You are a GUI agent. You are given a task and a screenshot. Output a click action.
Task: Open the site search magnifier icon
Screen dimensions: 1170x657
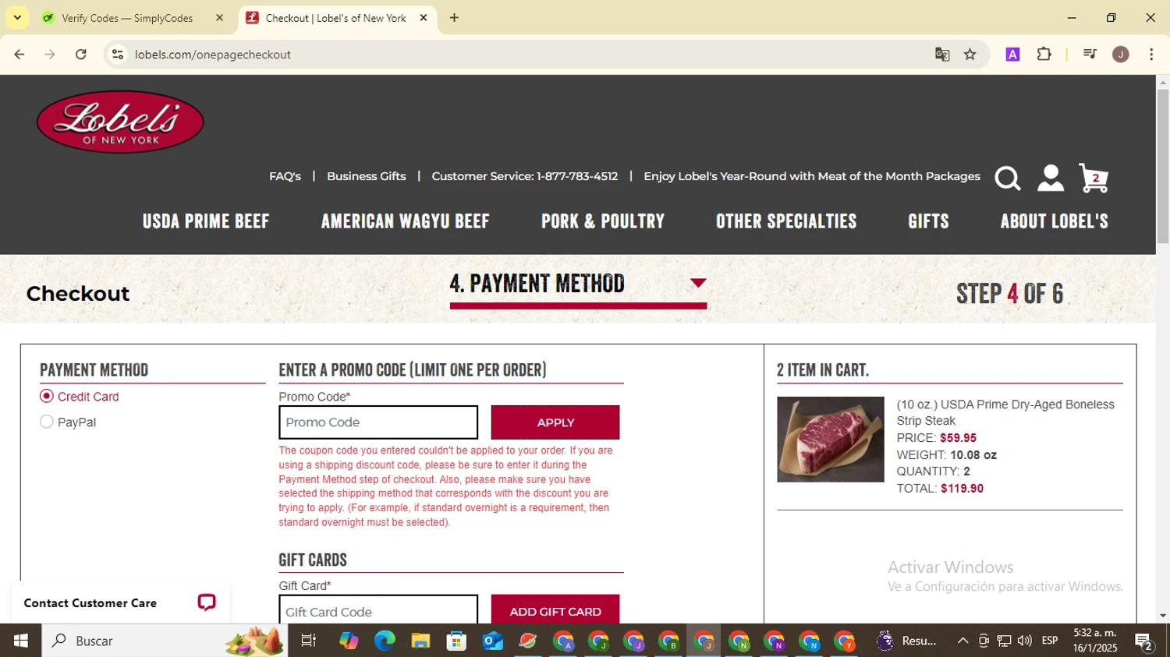pos(1007,178)
